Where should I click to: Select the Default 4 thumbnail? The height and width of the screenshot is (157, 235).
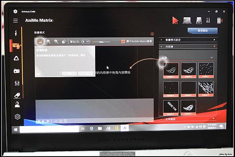tap(171, 89)
